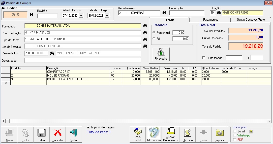Search Fornecedor with binoculars icon
The width and height of the screenshot is (273, 144).
pos(145,26)
